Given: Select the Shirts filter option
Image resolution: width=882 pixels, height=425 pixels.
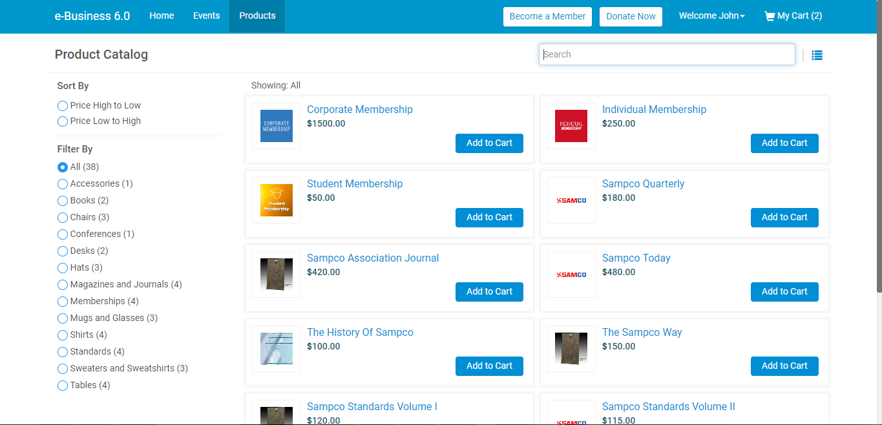Looking at the screenshot, I should (62, 335).
